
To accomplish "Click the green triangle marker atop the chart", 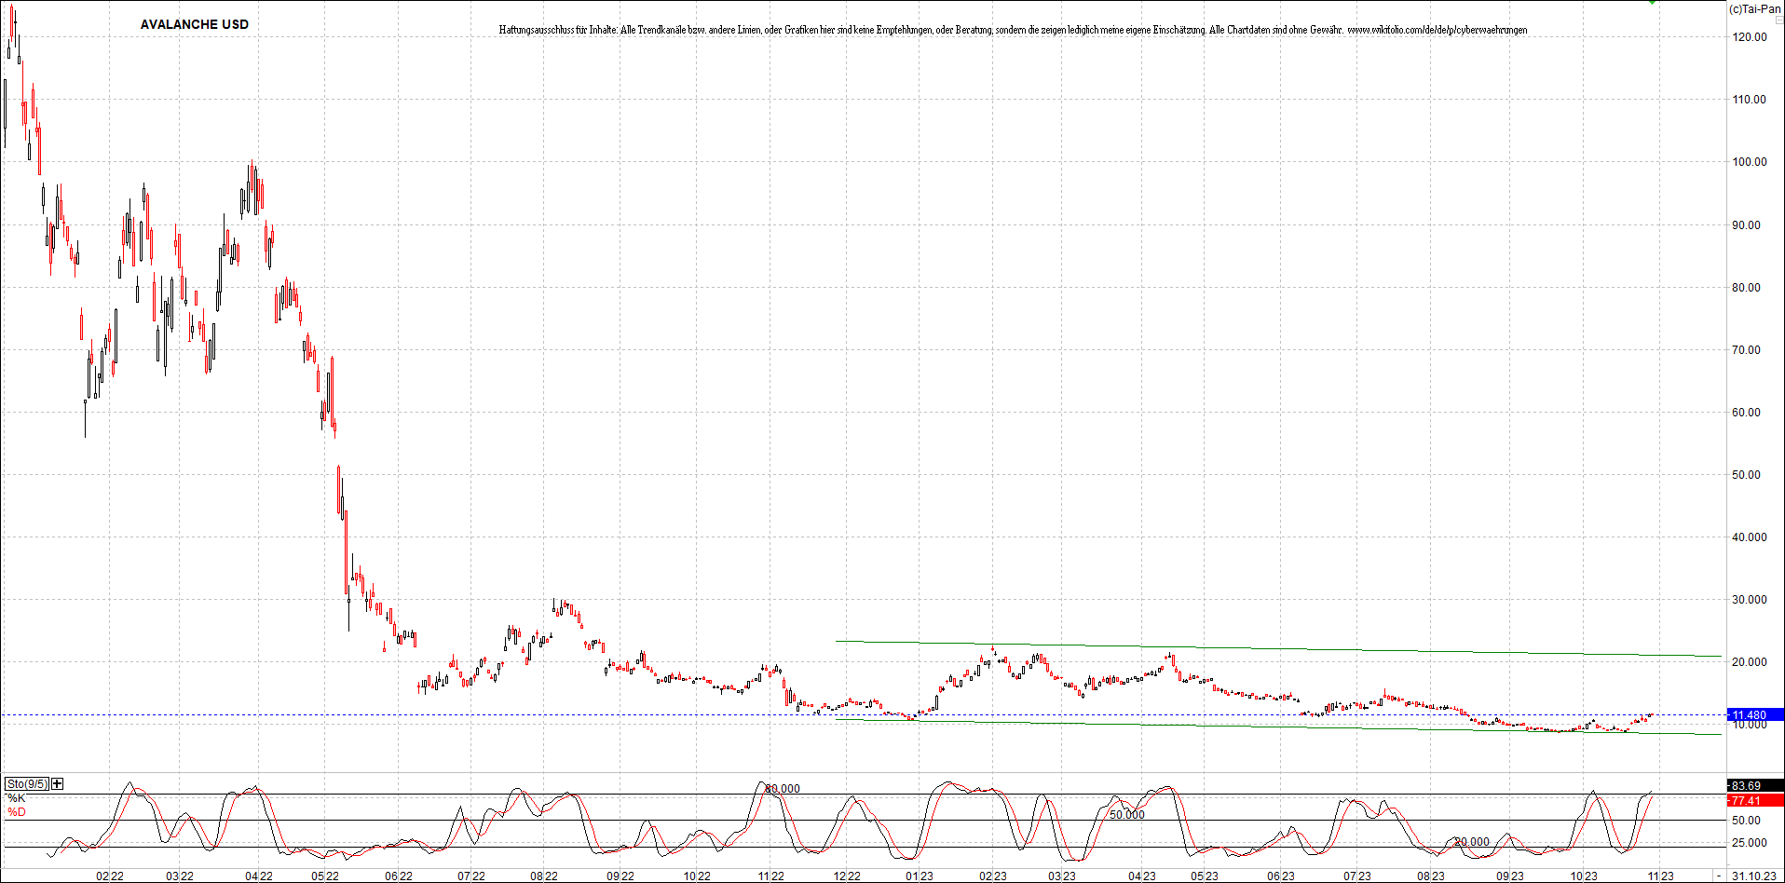I will pos(1652,4).
